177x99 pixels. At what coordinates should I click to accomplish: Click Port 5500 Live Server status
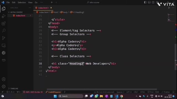point(153,92)
